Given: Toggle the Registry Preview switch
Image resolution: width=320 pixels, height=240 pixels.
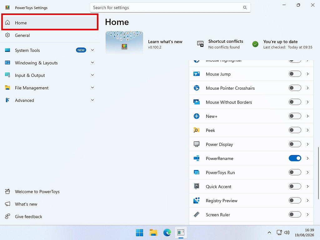Looking at the screenshot, I should click(x=295, y=200).
